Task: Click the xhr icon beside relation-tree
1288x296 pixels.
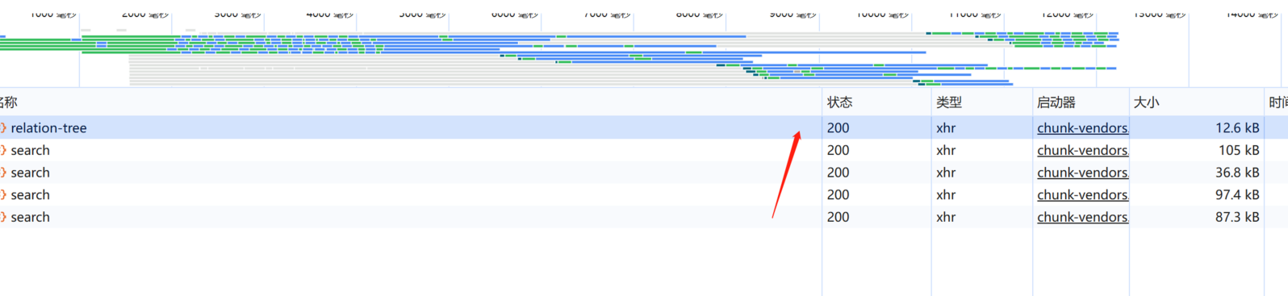Action: pos(3,127)
